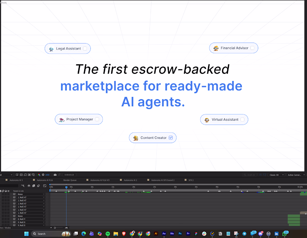Adjust the +0.0 exposure value
Image resolution: width=307 pixels, height=238 pixels.
point(47,175)
